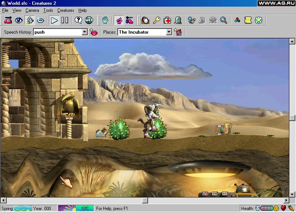
Task: Click the Play triangle button
Action: pyautogui.click(x=54, y=20)
